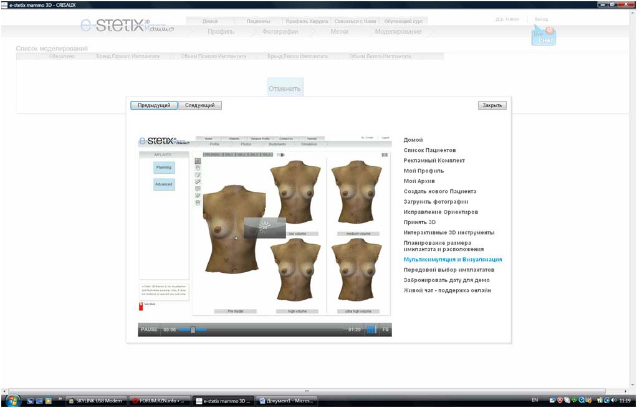
Task: Close the tutorial with the Закрыть button
Action: pos(492,105)
